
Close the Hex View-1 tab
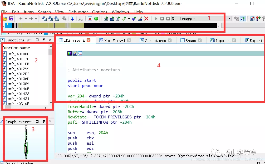[x=129, y=41]
